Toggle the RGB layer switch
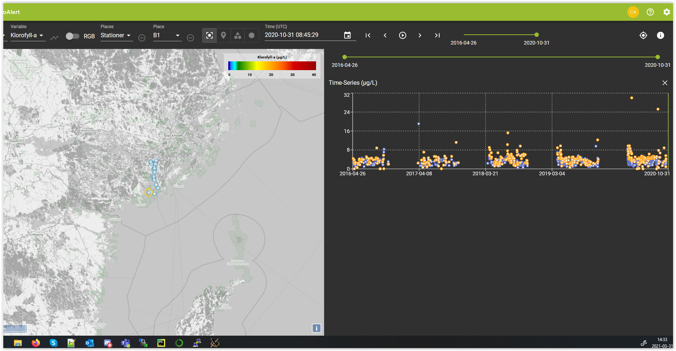 (x=72, y=36)
